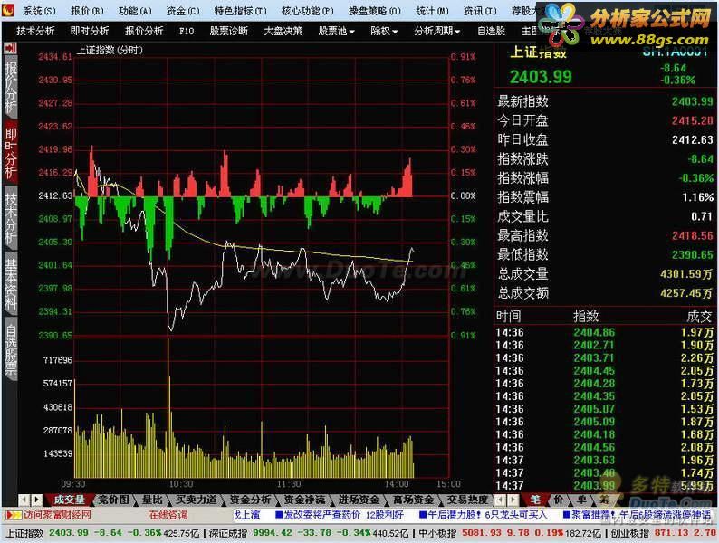This screenshot has height=543, width=719.
Task: Open news 午后潜力股！6只龙头可买入
Action: pos(484,515)
